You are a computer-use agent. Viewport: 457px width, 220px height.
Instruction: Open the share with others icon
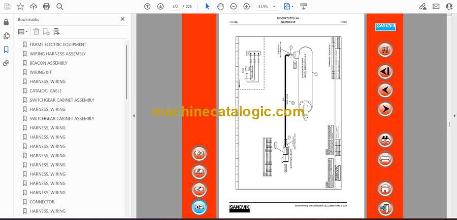coord(449,7)
